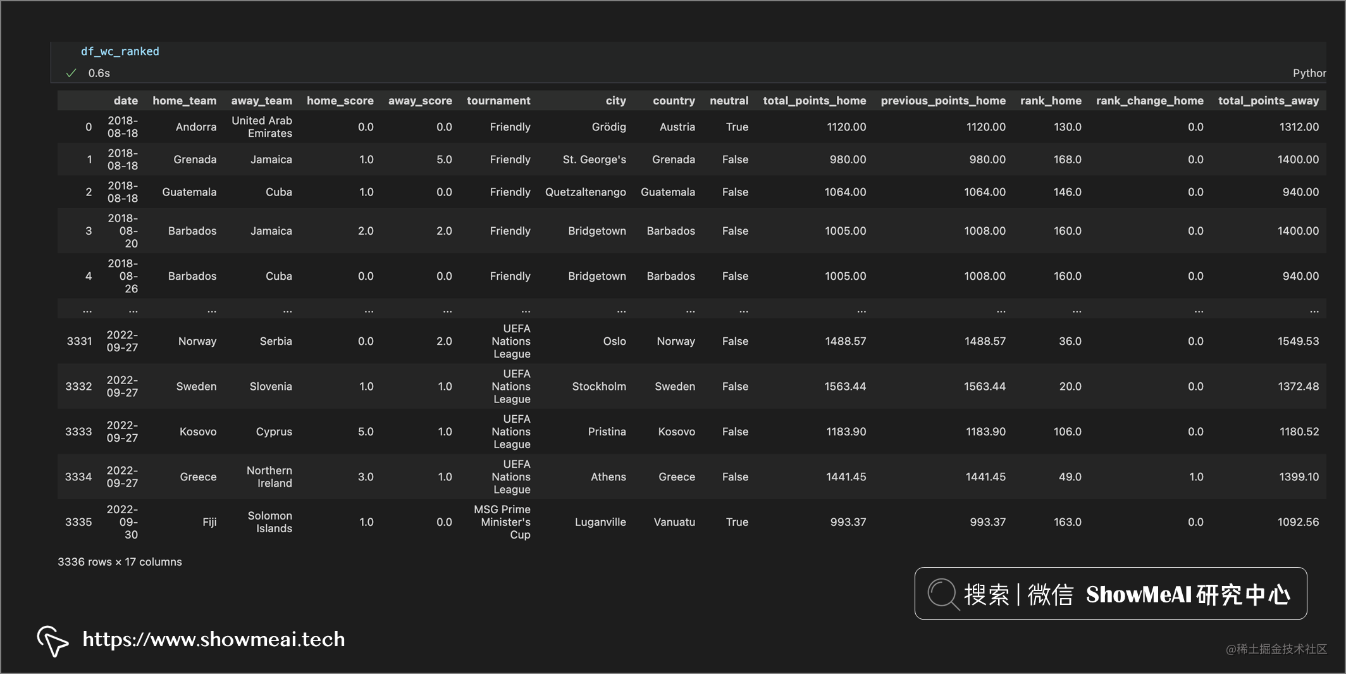Viewport: 1346px width, 674px height.
Task: Click the United Arab Emirates cell
Action: pyautogui.click(x=262, y=127)
